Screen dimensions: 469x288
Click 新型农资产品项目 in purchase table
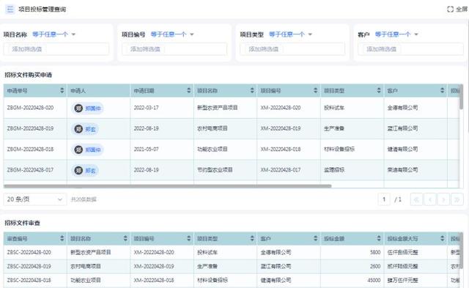click(218, 108)
